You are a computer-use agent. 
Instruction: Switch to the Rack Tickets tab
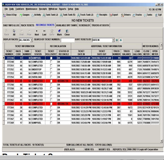click(28, 25)
